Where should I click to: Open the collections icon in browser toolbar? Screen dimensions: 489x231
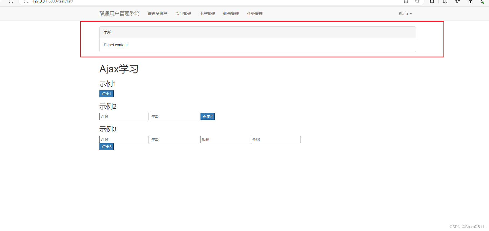tap(470, 1)
